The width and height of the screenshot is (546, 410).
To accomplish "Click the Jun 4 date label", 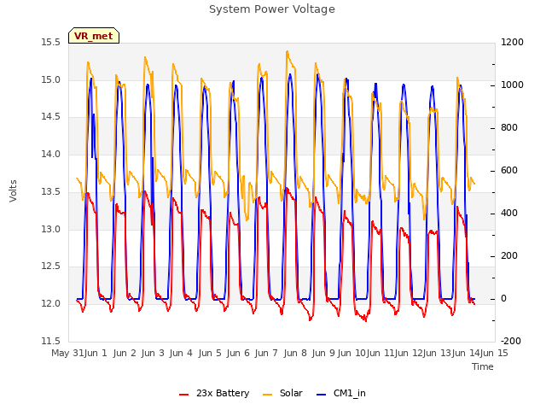I will tap(181, 353).
